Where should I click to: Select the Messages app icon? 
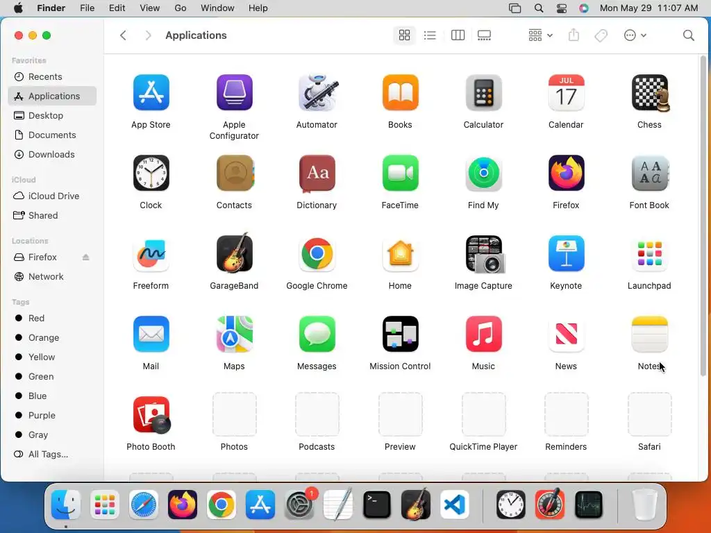pos(317,334)
